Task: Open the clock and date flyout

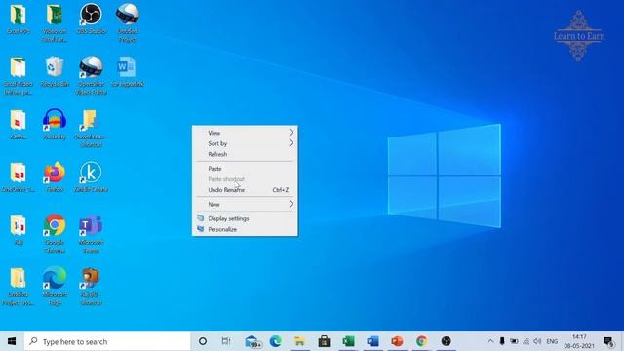Action: [x=579, y=341]
